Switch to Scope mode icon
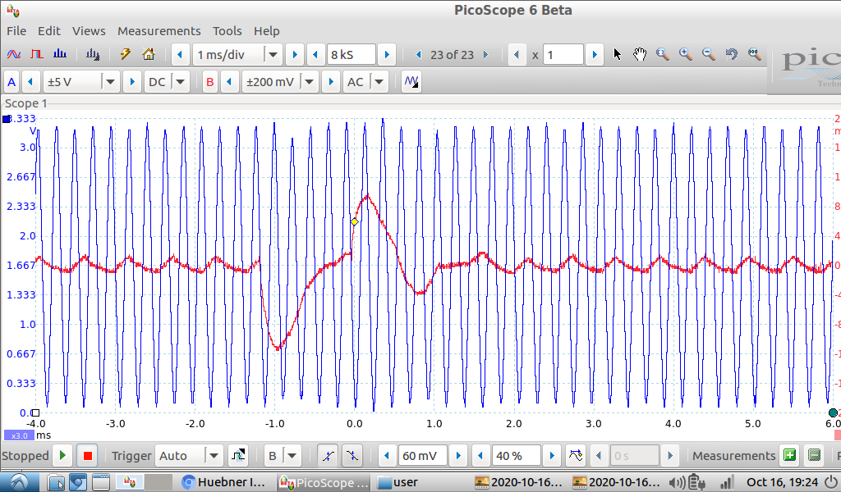The height and width of the screenshot is (492, 841). pyautogui.click(x=14, y=55)
